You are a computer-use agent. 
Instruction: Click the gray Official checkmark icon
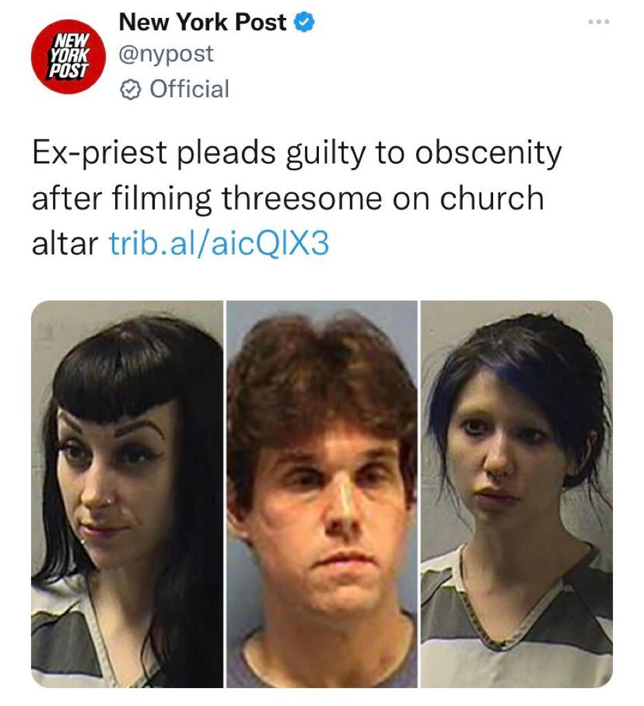pos(131,90)
